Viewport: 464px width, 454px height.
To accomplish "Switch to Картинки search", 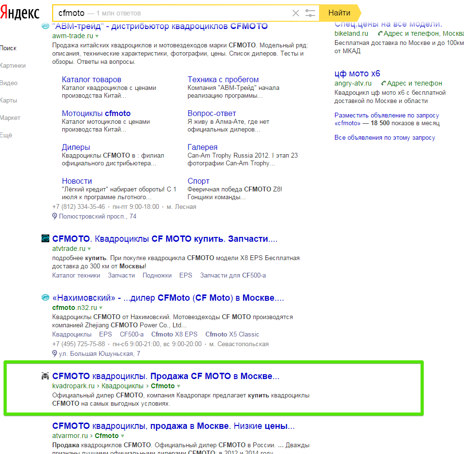I will tap(13, 66).
